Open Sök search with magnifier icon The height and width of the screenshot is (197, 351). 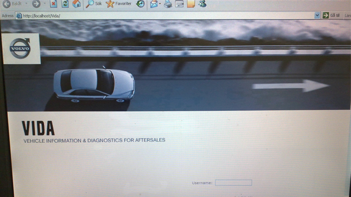coord(94,4)
